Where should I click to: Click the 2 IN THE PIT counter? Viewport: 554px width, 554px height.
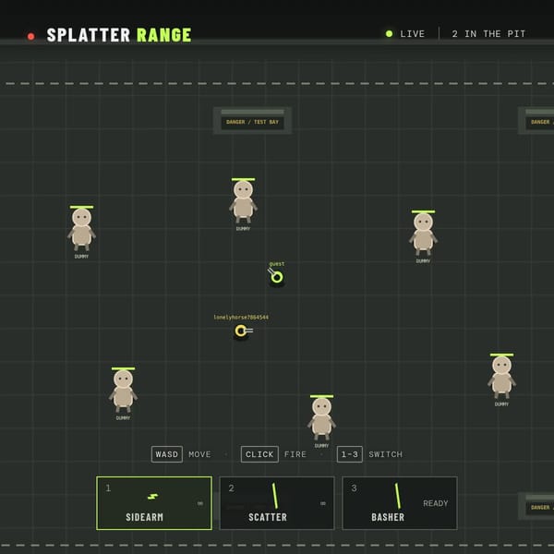(488, 34)
